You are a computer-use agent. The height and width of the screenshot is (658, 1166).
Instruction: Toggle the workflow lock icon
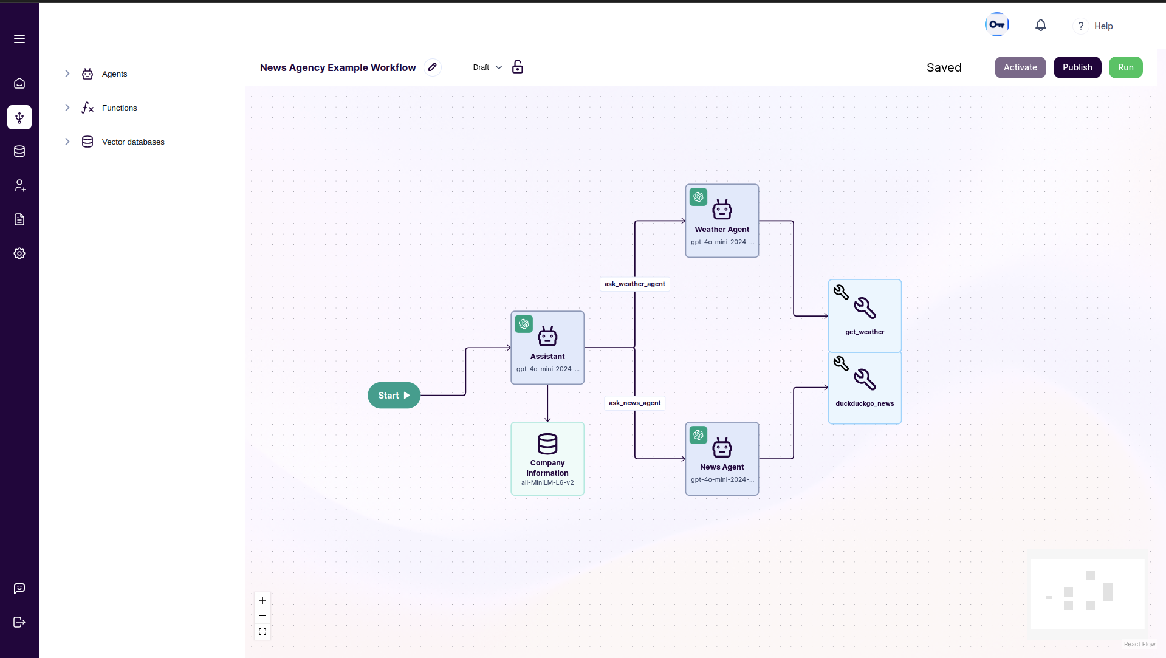(518, 67)
